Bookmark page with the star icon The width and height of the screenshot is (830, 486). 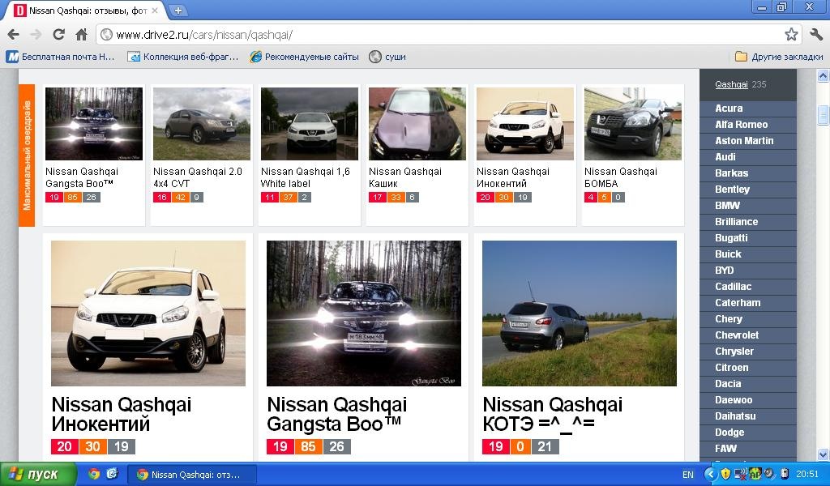791,35
